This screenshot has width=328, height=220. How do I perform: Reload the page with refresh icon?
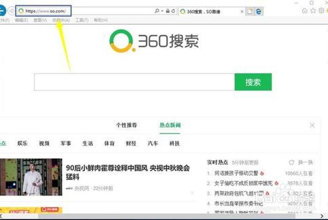click(x=173, y=11)
